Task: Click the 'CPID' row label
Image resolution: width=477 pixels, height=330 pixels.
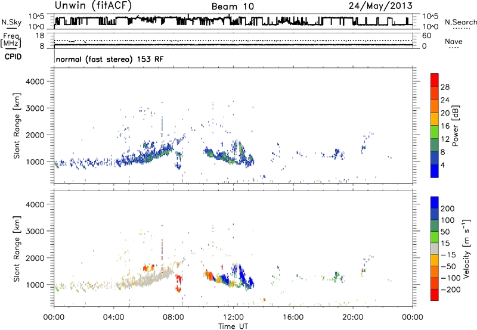Action: pos(13,57)
